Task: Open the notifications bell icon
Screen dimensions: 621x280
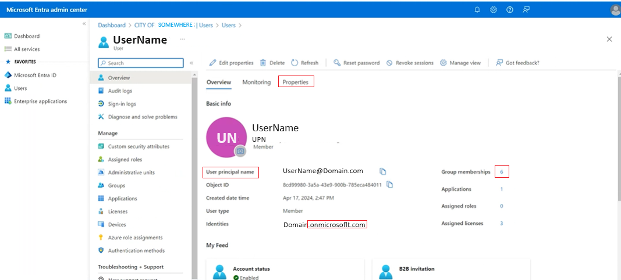Action: (477, 10)
